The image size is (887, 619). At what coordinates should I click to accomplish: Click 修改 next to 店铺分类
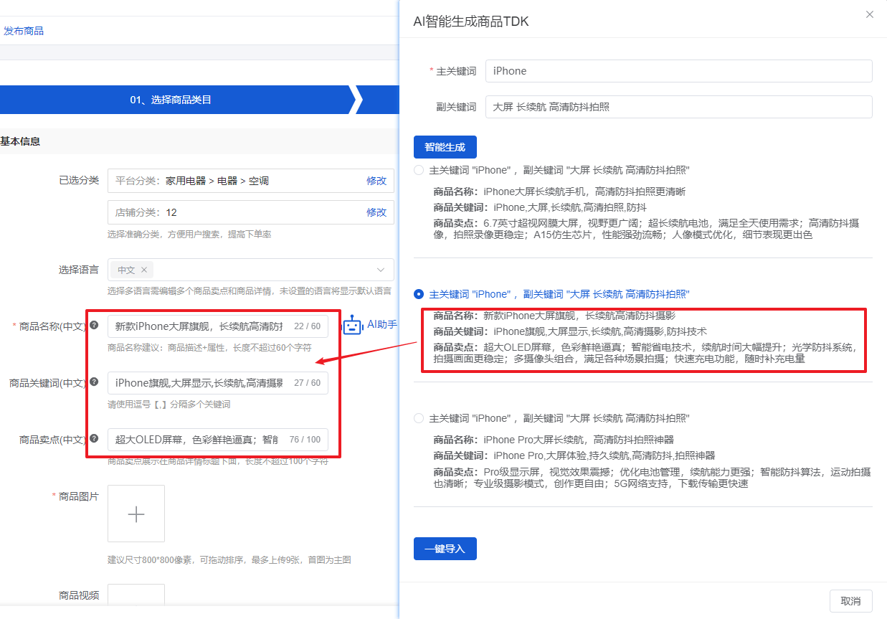(376, 212)
